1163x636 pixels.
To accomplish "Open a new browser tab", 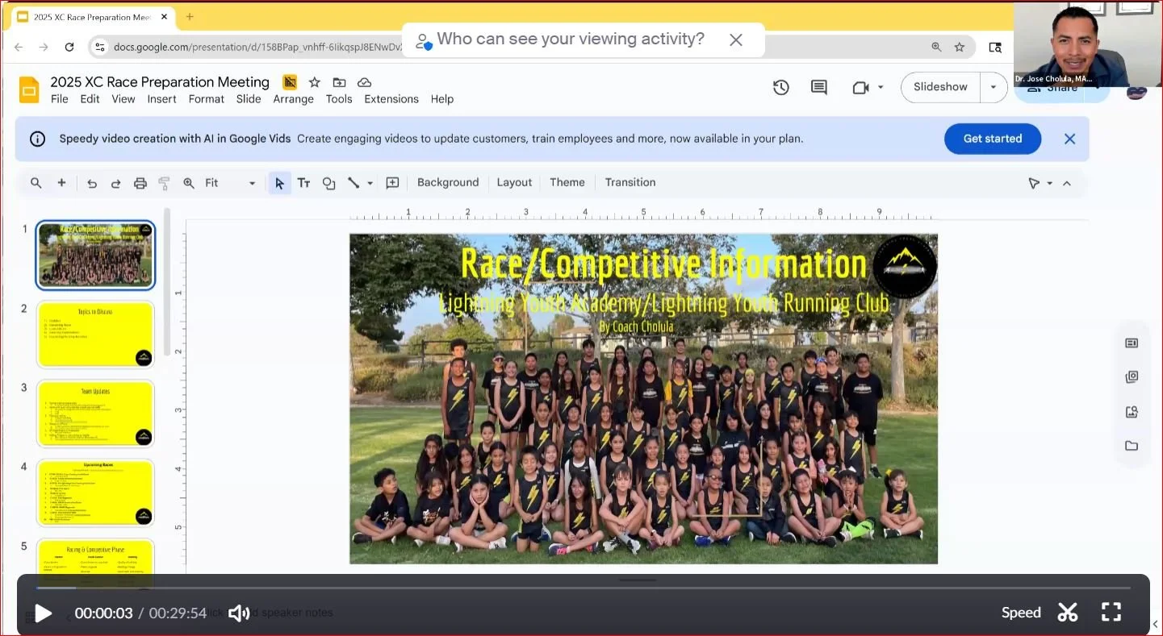I will click(x=190, y=16).
